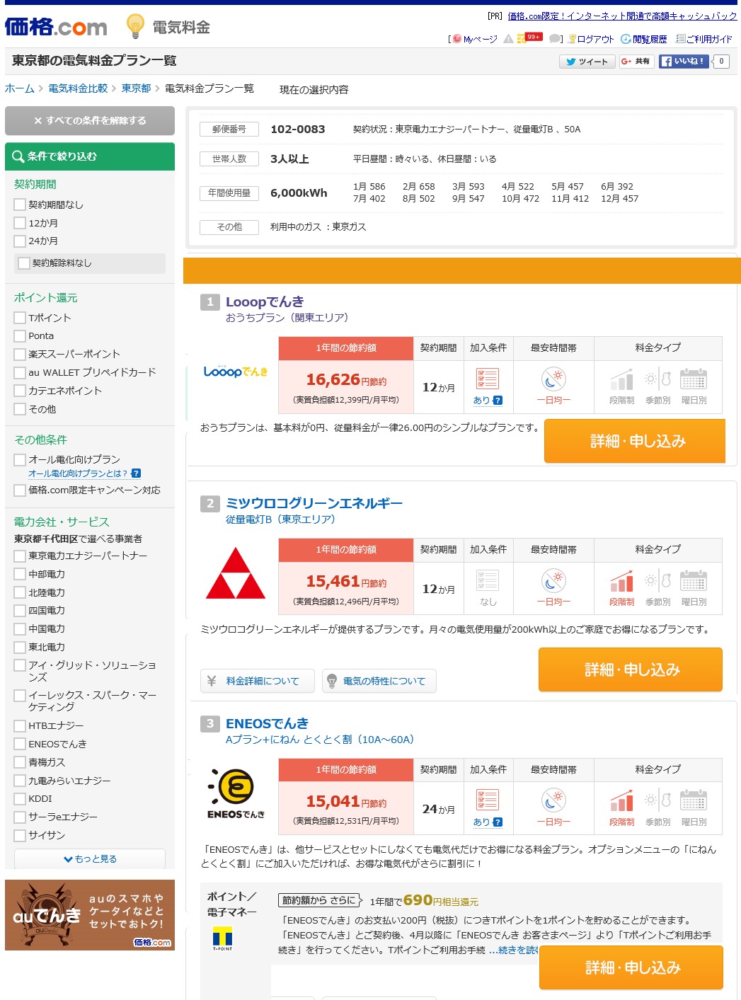Click the ログアウト link
This screenshot has width=741, height=1000.
coord(591,39)
